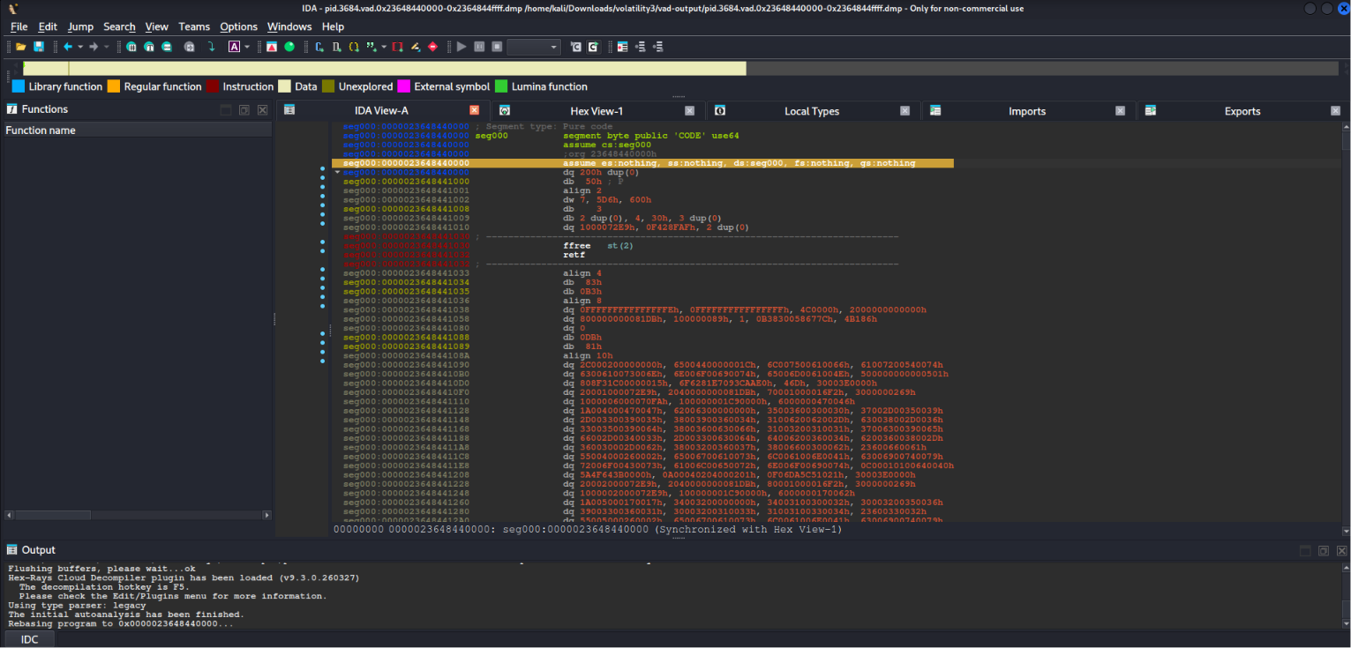This screenshot has height=648, width=1351.
Task: Open the Options menu
Action: 238,26
